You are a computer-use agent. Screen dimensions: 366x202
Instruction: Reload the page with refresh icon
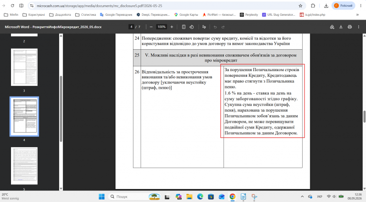click(12, 6)
